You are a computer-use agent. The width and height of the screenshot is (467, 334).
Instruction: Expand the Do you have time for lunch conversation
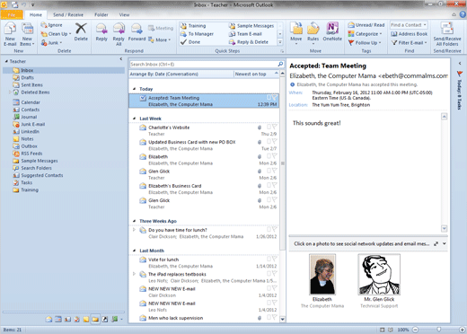(134, 230)
